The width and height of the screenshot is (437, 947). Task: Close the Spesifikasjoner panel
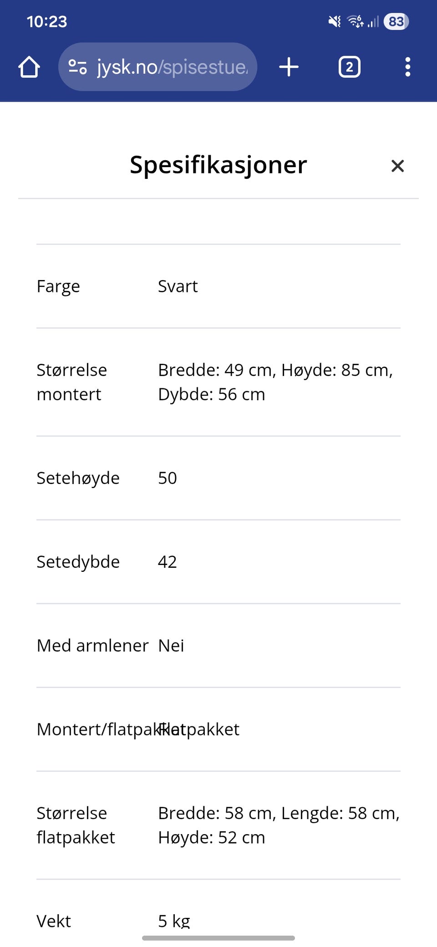coord(398,166)
